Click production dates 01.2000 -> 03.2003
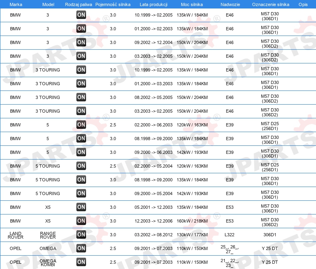 point(154,84)
